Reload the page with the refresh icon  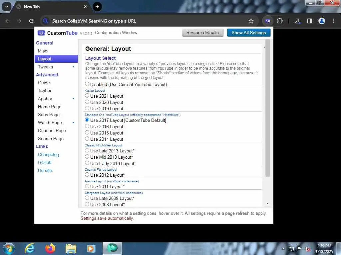click(x=31, y=21)
